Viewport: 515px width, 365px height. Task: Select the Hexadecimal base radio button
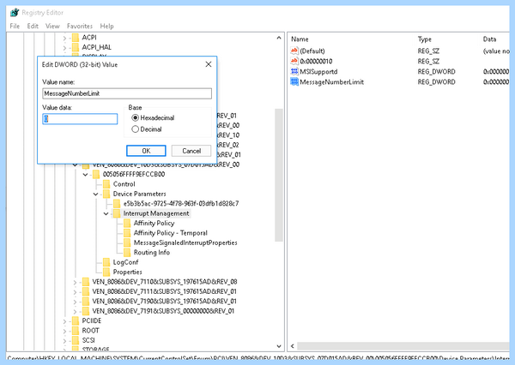coord(135,117)
